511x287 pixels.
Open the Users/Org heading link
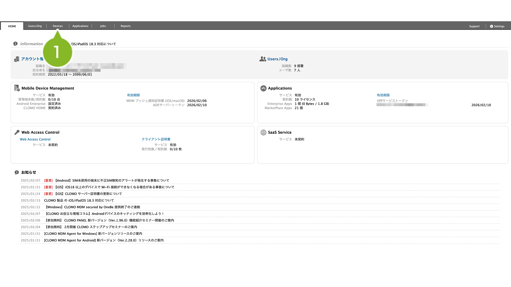(277, 59)
